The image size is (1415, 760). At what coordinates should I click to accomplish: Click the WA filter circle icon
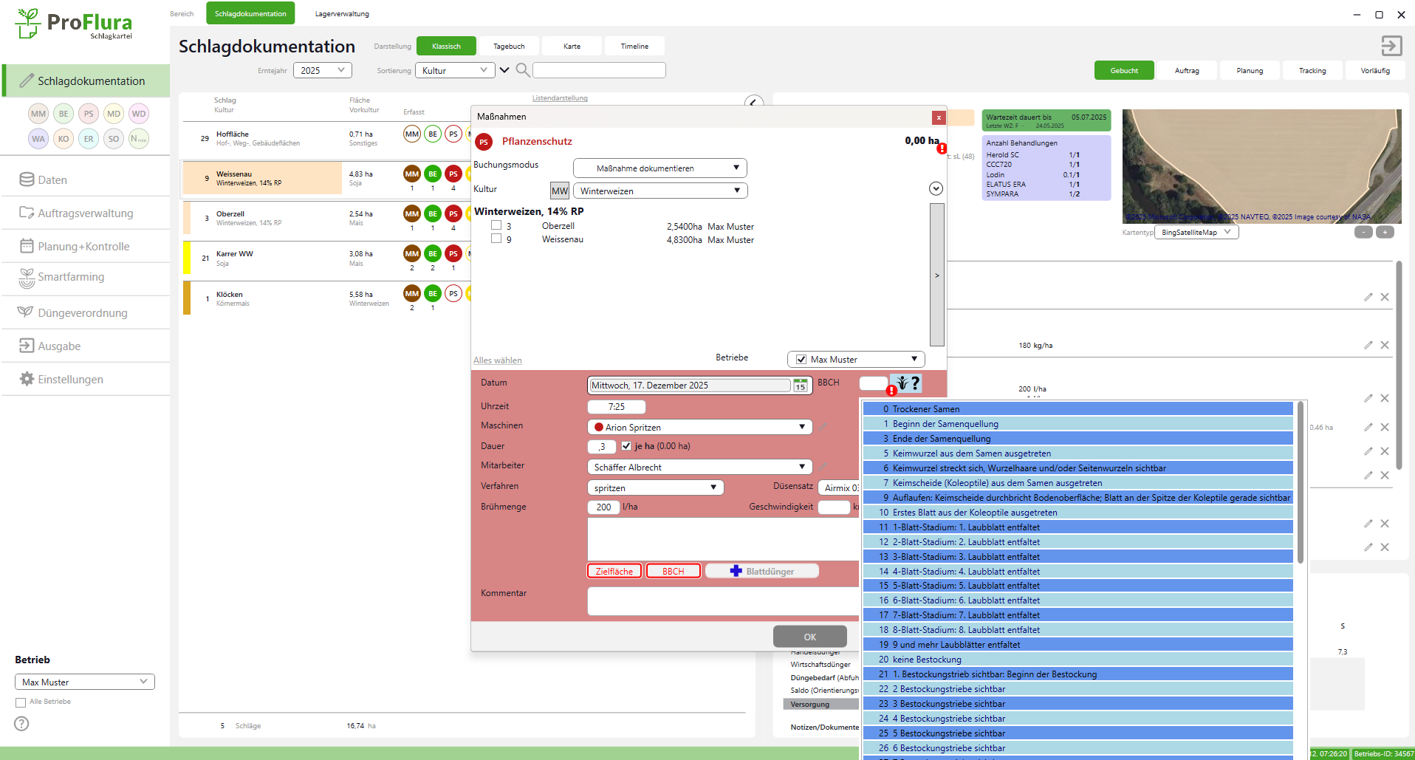(38, 139)
